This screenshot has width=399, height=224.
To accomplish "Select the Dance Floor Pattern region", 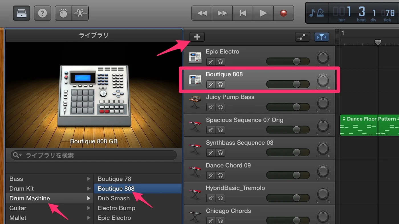I will [x=369, y=125].
